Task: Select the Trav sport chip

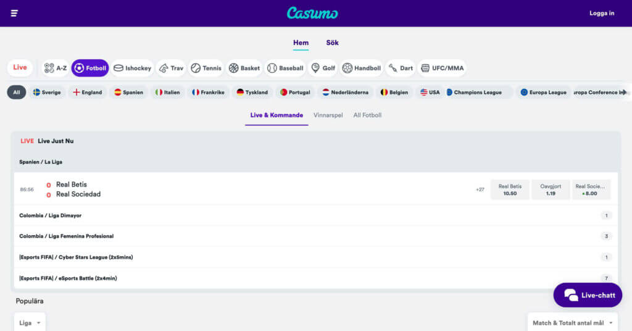Action: coord(172,68)
